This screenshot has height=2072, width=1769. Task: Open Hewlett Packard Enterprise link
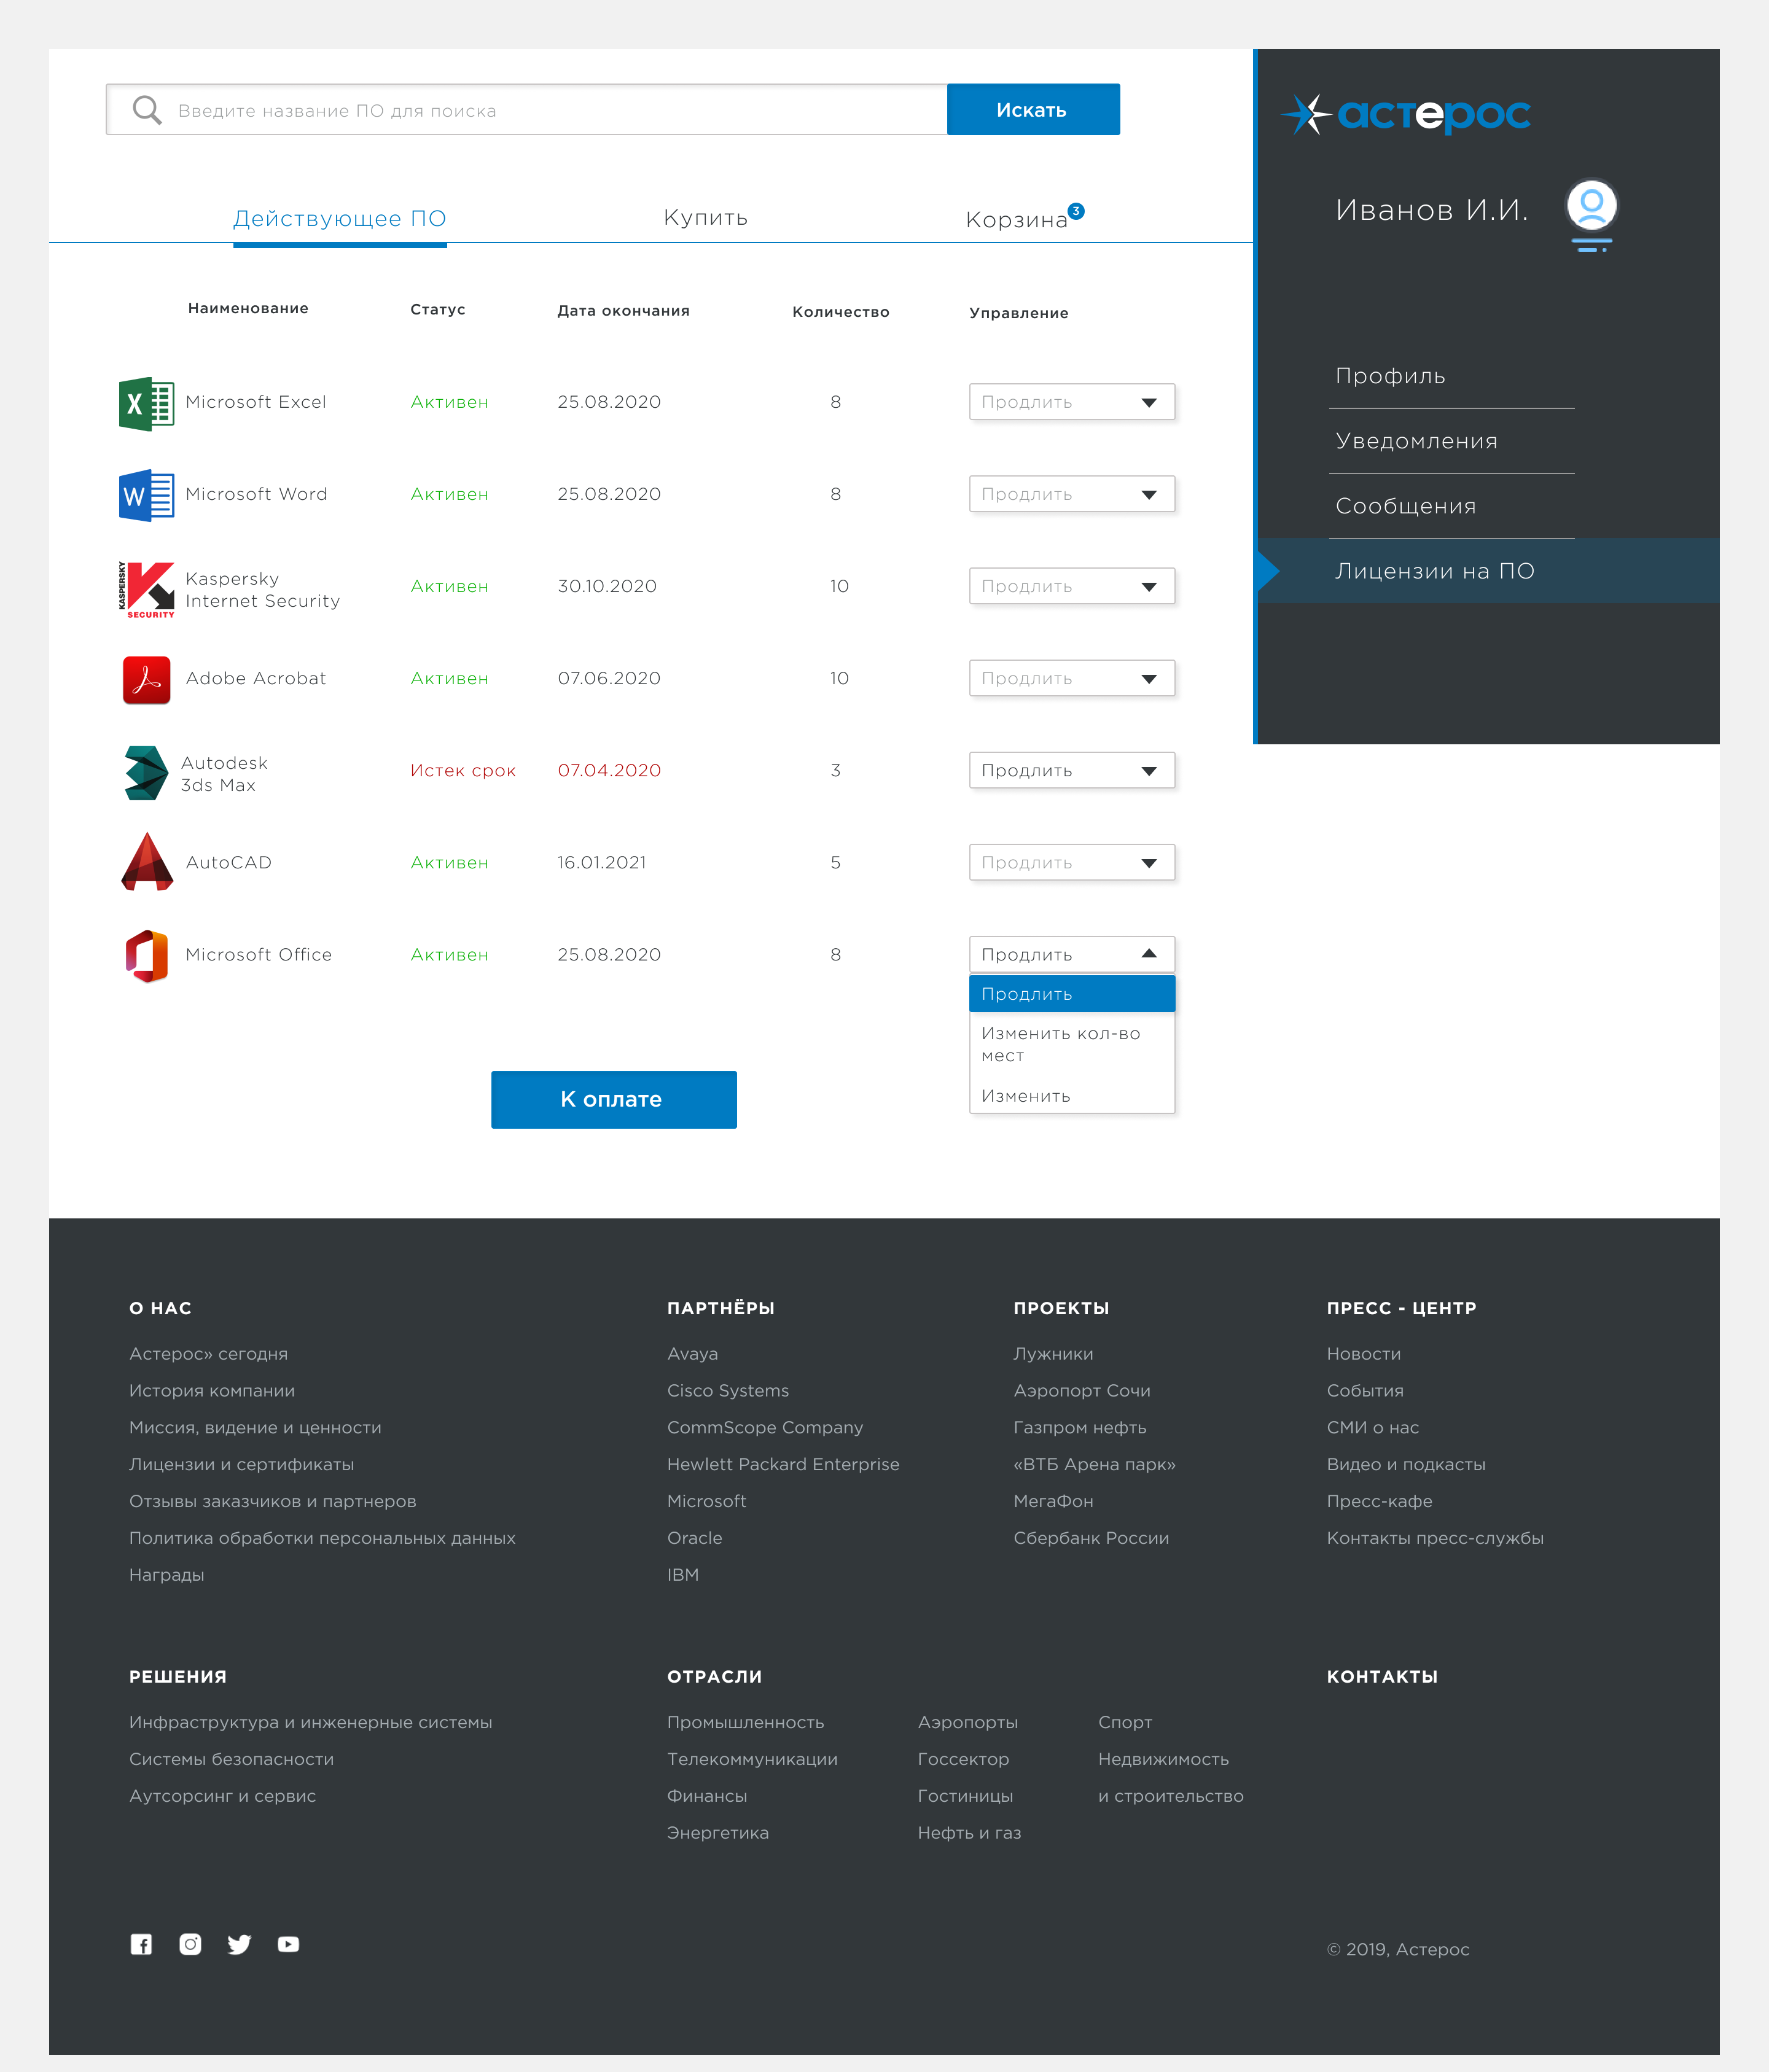pos(783,1465)
